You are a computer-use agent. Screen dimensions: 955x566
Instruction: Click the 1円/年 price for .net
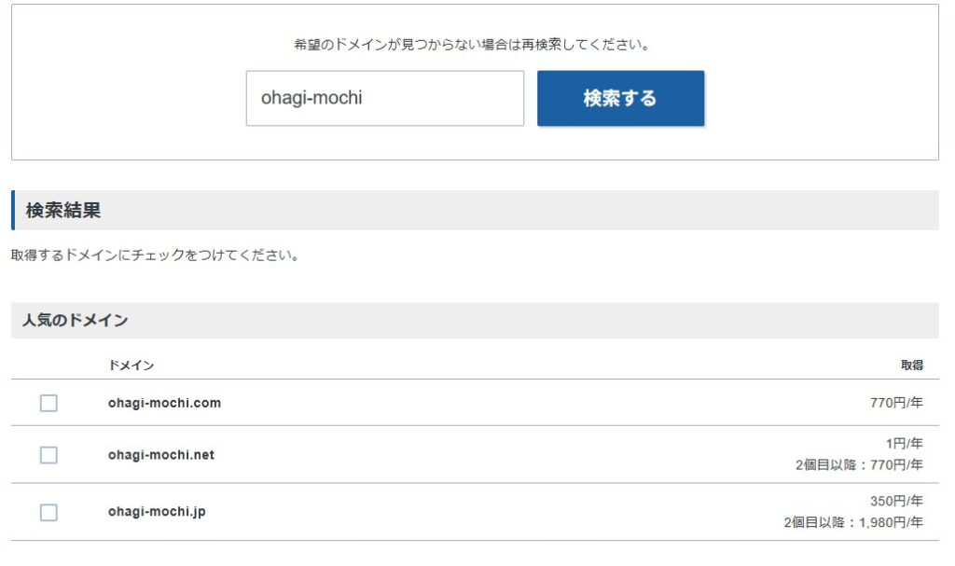[x=904, y=444]
